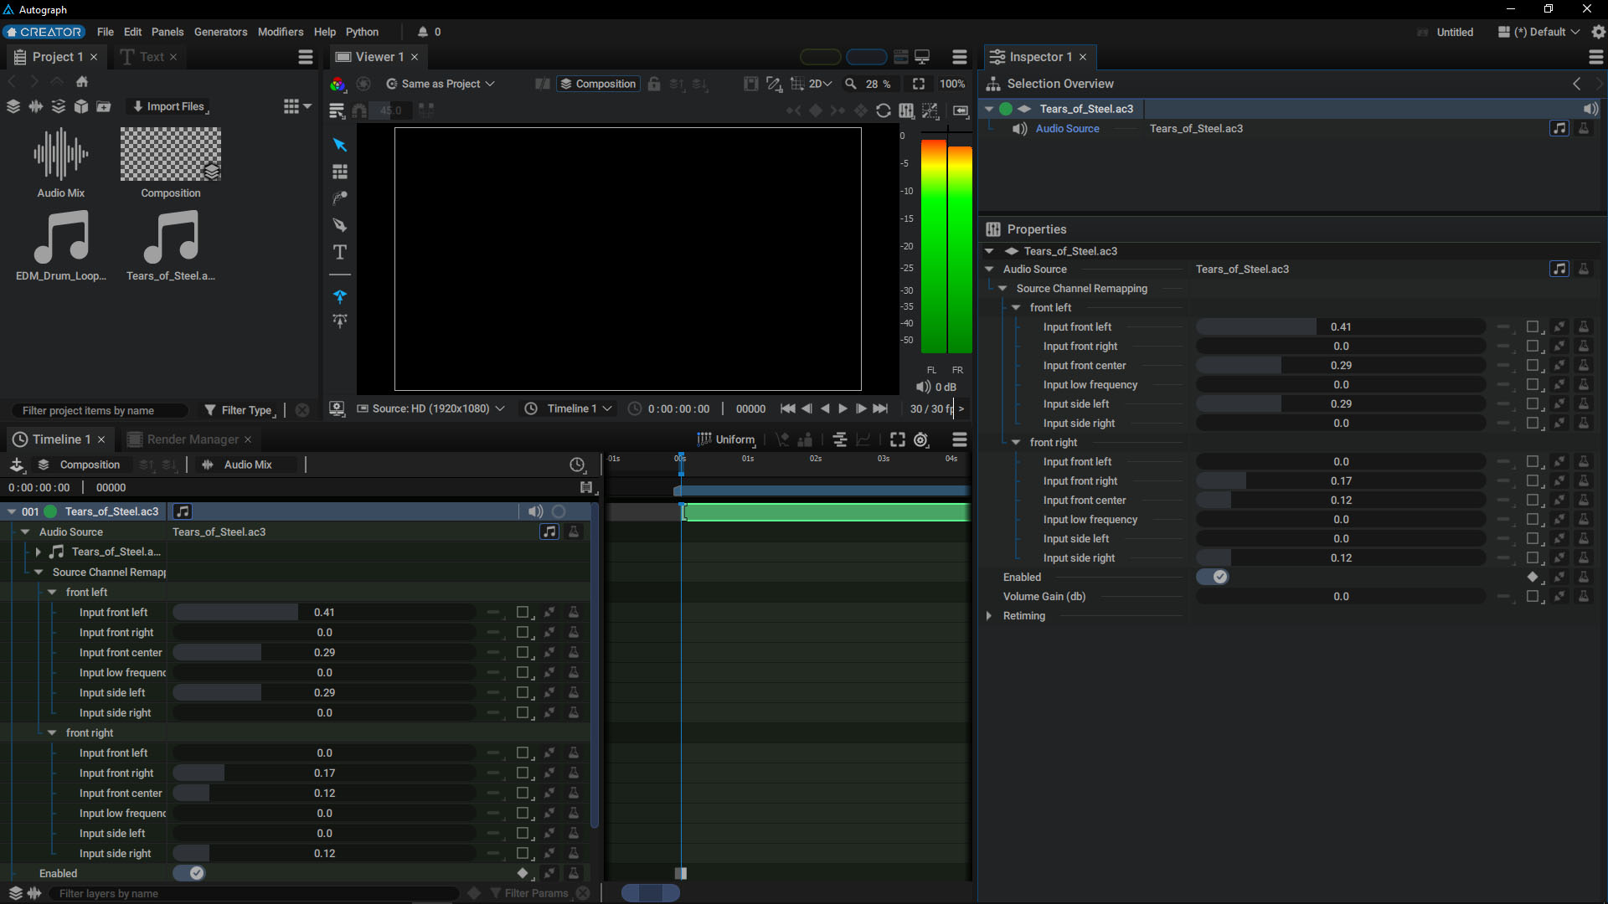Toggle the Enabled keyframe diamond in Properties

[x=1533, y=577]
